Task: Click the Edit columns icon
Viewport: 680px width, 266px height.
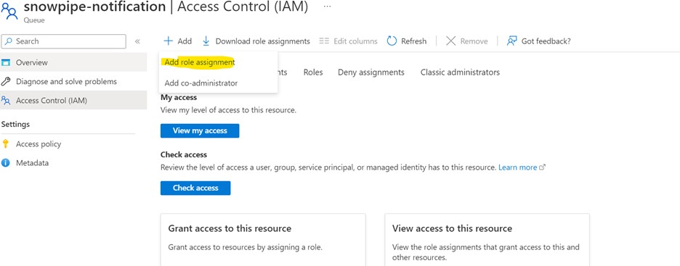Action: (324, 41)
